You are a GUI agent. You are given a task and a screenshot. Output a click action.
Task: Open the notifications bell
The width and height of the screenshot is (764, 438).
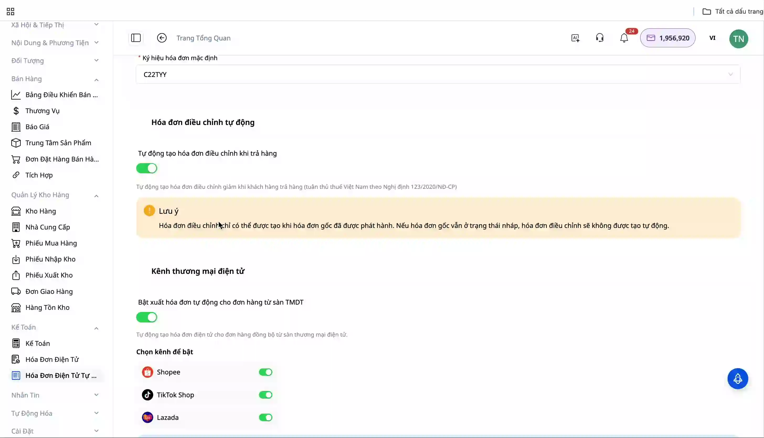[x=624, y=38]
